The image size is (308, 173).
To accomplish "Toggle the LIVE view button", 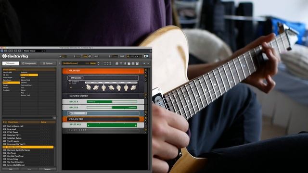I will 122,56.
